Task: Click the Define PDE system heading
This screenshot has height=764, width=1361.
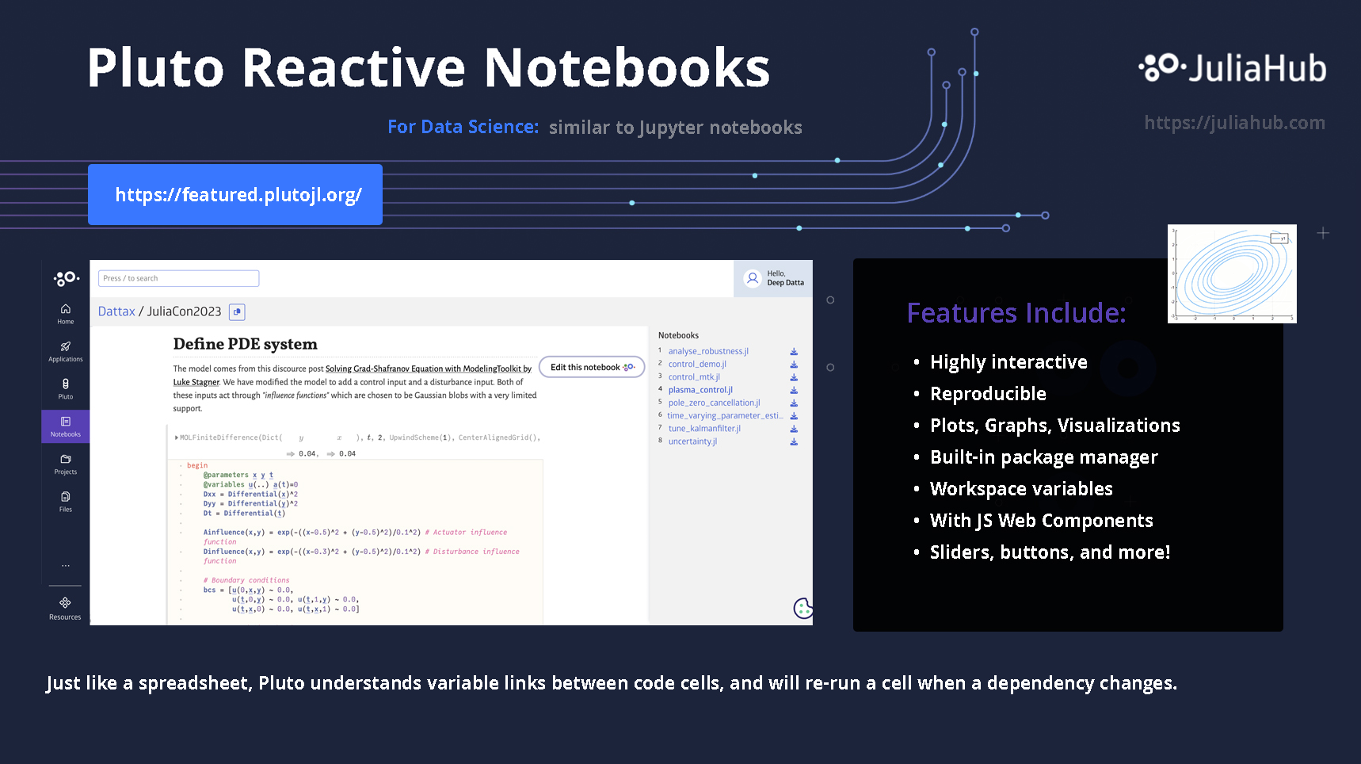Action: click(245, 344)
